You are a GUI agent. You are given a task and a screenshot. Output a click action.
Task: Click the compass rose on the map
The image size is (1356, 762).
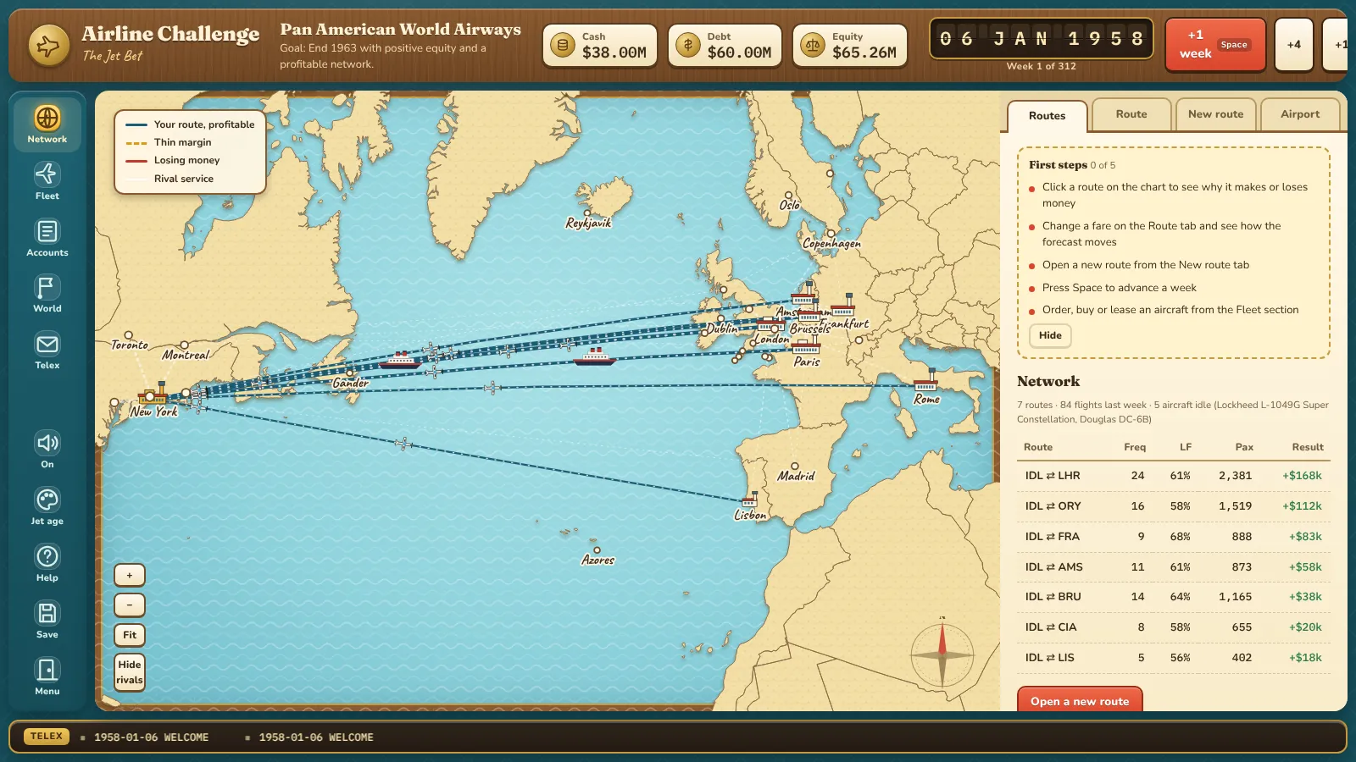(942, 654)
